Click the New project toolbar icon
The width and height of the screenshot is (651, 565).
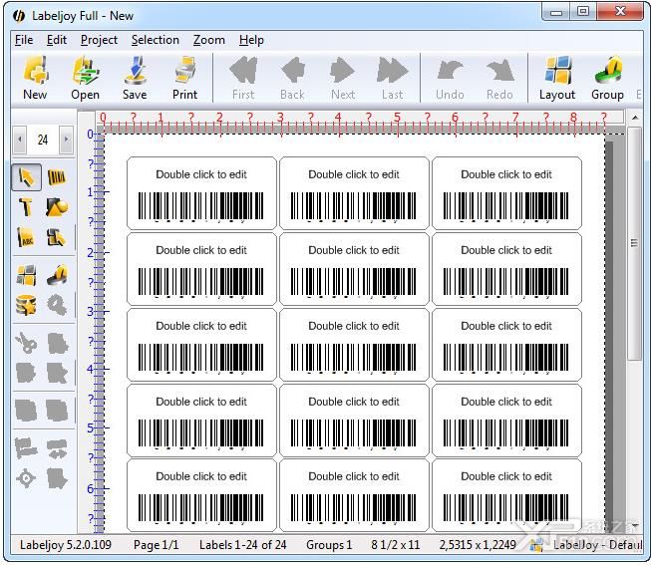click(35, 78)
